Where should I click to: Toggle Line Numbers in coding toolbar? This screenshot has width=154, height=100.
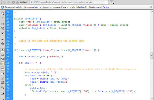(3, 50)
